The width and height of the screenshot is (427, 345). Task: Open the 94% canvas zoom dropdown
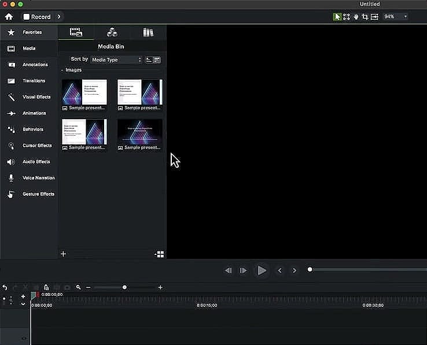pos(396,17)
